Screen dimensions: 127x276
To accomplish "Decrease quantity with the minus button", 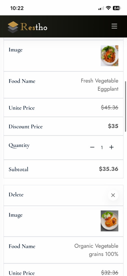I will (x=92, y=147).
